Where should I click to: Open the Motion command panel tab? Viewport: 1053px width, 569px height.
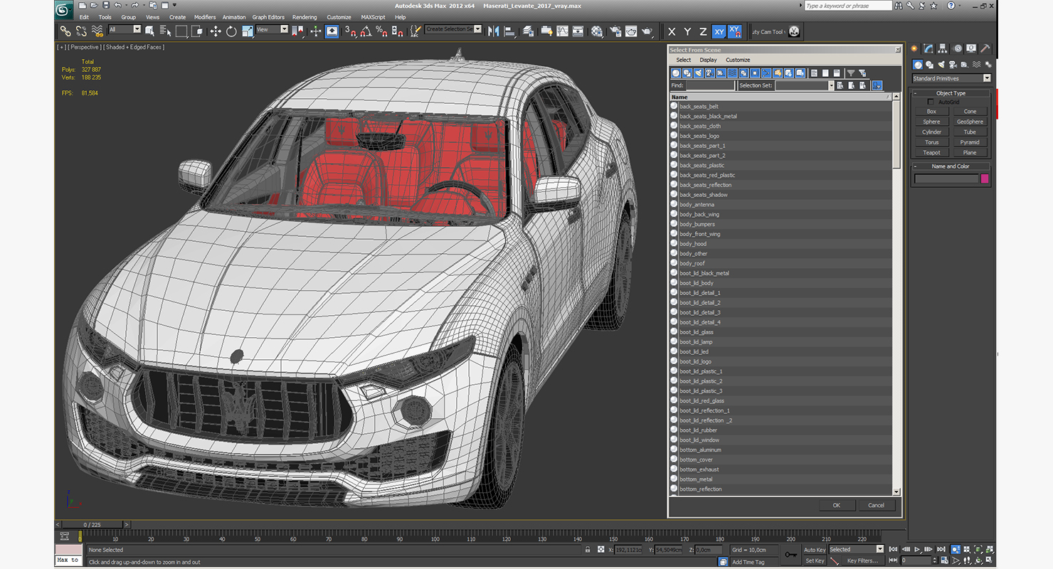[958, 48]
